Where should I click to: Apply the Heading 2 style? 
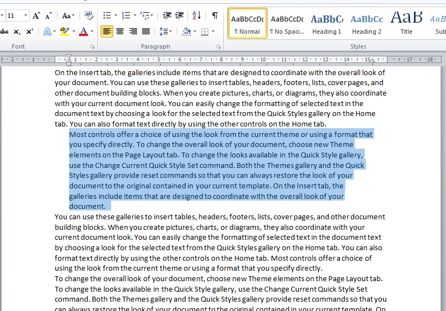point(366,23)
